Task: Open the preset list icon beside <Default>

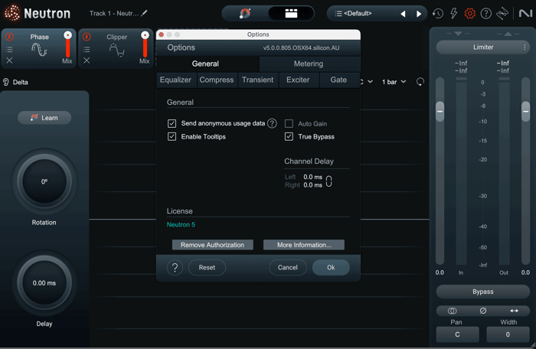Action: [338, 14]
